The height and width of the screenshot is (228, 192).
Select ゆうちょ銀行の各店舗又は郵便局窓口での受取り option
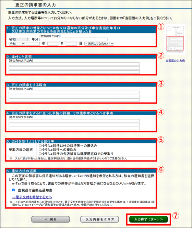[40, 153]
